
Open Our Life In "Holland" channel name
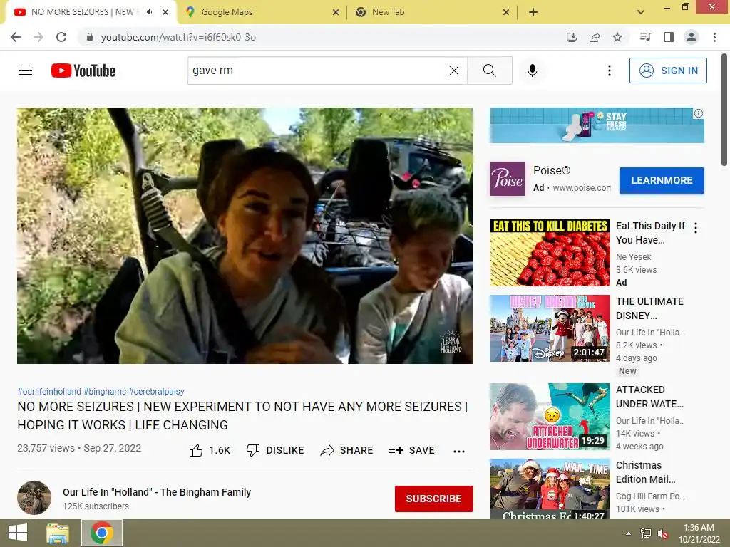click(156, 492)
